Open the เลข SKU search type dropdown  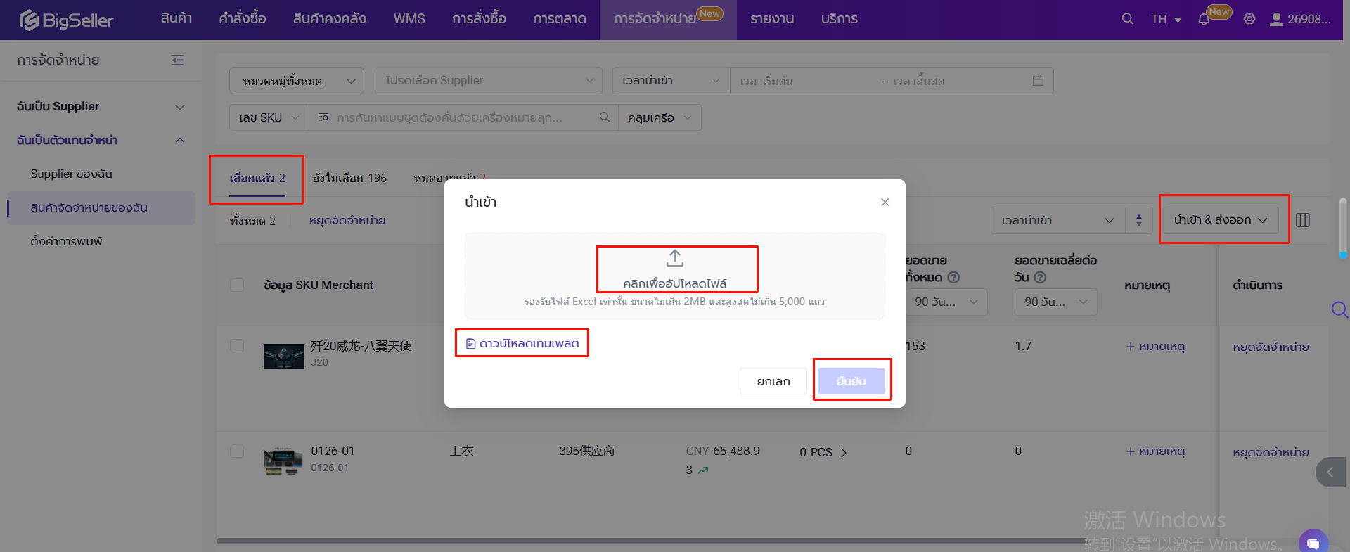click(269, 117)
